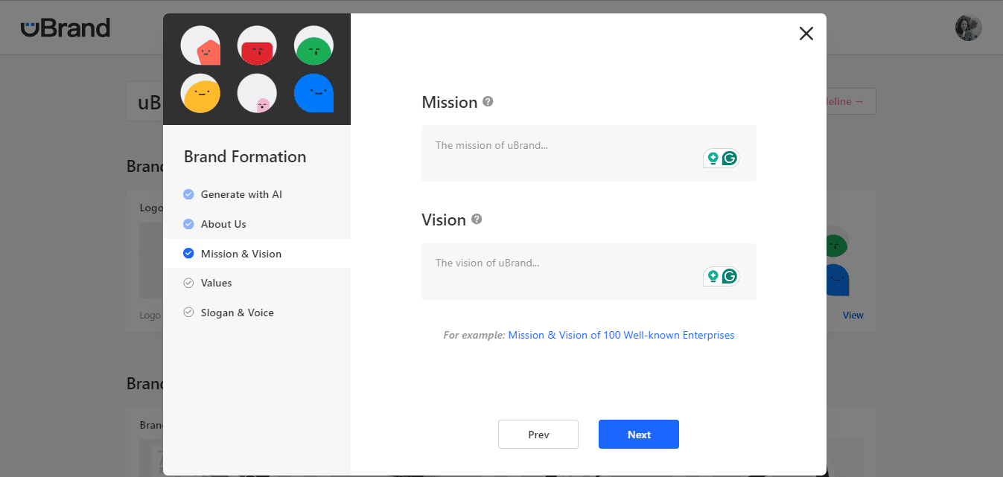Image resolution: width=1003 pixels, height=477 pixels.
Task: Click the lightbulb icon in Mission field
Action: (713, 158)
